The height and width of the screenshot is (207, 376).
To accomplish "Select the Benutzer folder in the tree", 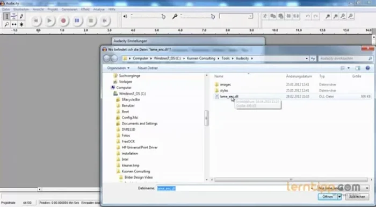I will click(x=128, y=106).
